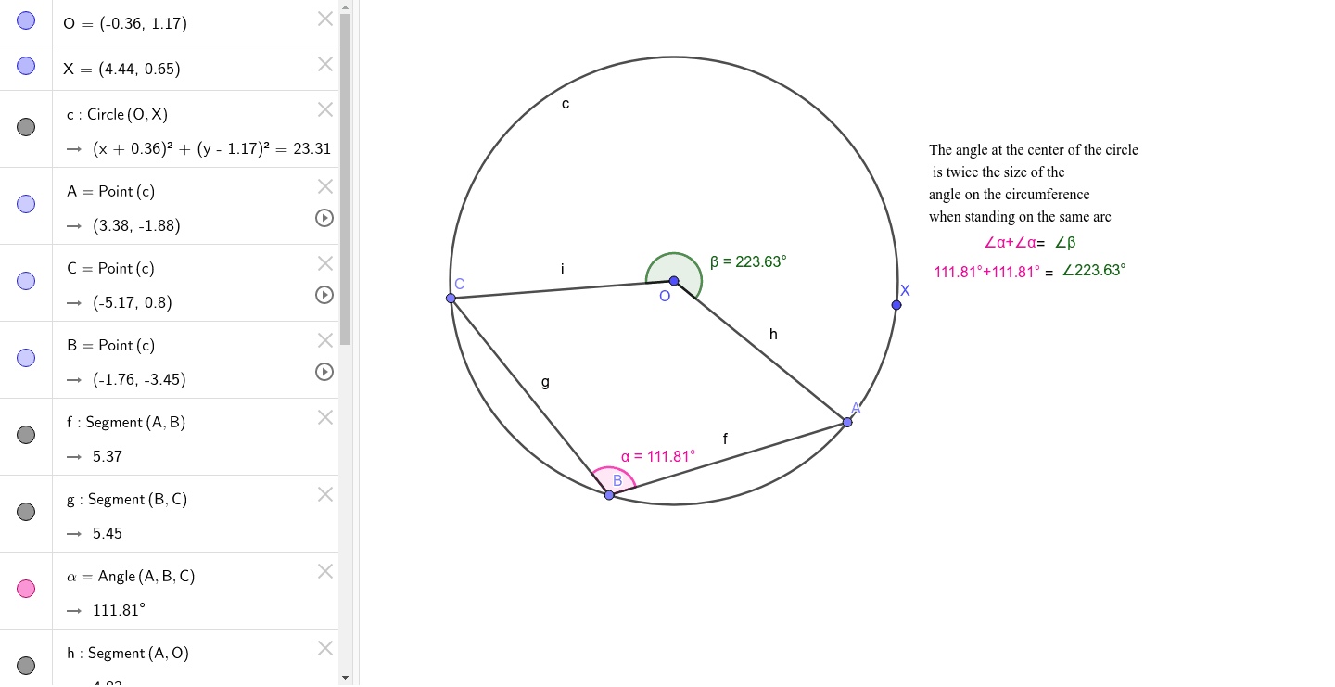Click the ∠α+∠α= ∠β formula text

[1030, 243]
